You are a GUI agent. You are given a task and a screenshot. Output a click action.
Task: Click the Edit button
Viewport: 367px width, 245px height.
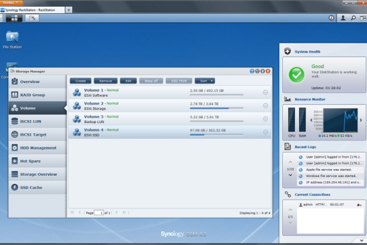point(128,81)
